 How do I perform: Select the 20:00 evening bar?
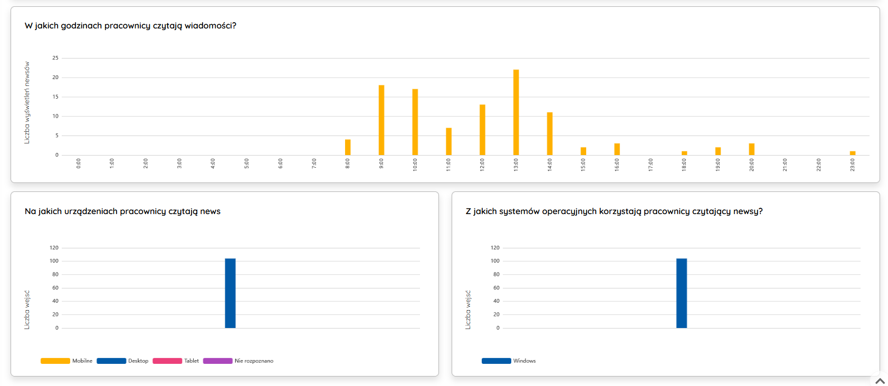tap(751, 149)
